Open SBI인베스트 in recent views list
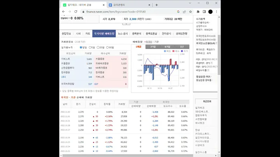The height and width of the screenshot is (157, 280). coord(202,112)
